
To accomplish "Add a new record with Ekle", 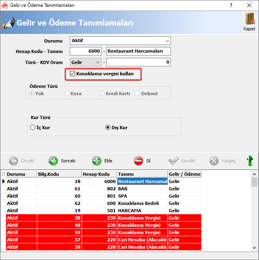I will point(102,161).
